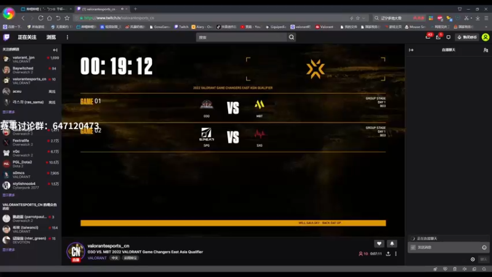Open the chat settings gear icon
The image size is (492, 277).
pyautogui.click(x=472, y=259)
